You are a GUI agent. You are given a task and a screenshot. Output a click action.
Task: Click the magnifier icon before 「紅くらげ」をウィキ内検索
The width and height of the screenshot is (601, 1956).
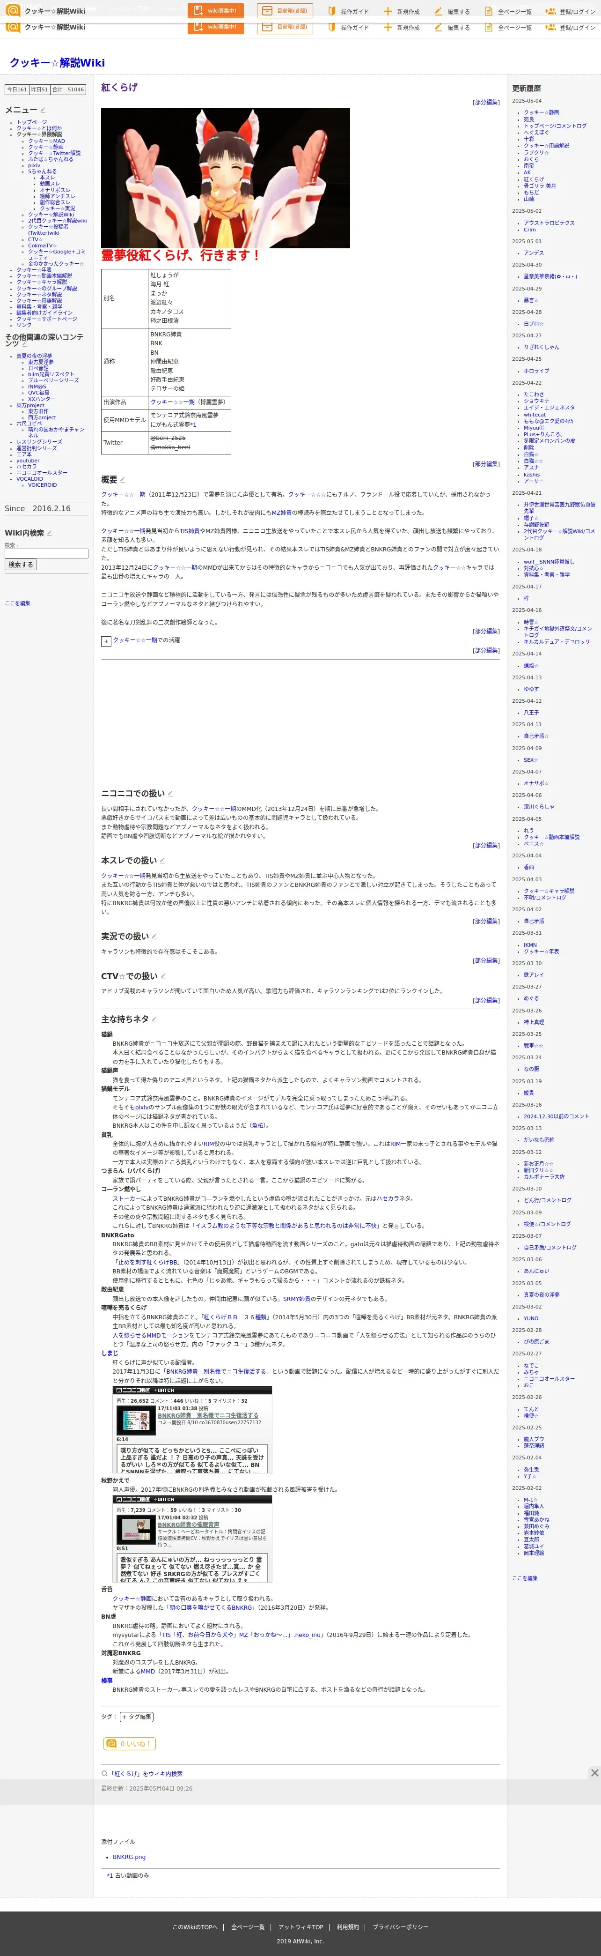point(105,1774)
